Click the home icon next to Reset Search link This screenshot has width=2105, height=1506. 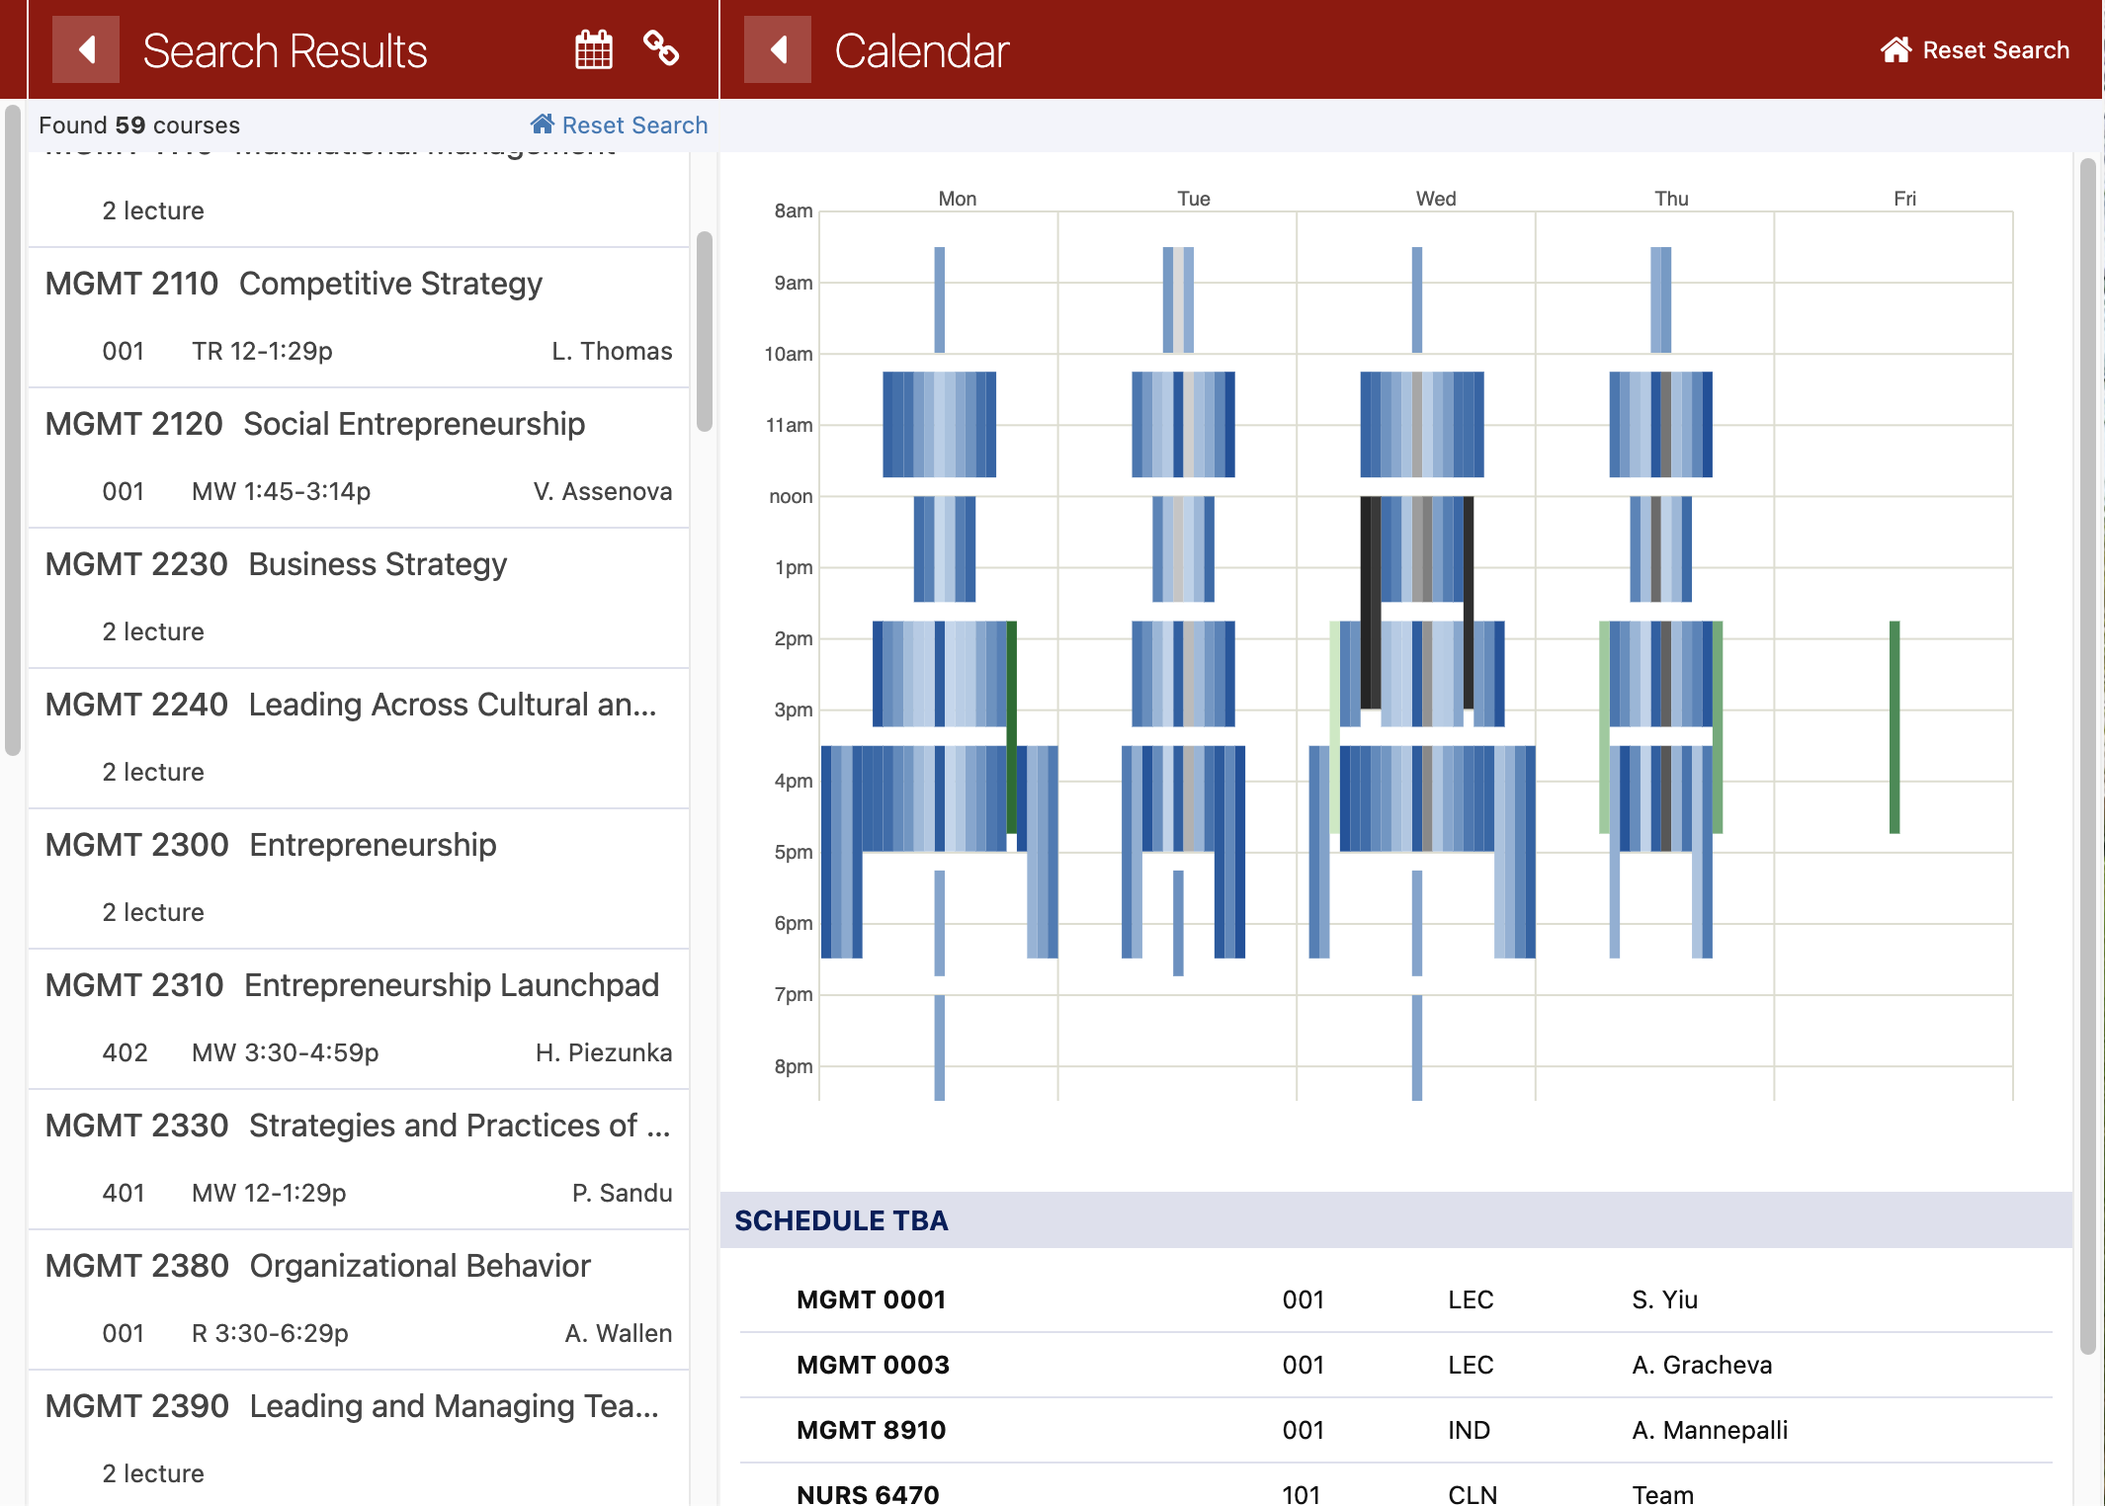541,124
